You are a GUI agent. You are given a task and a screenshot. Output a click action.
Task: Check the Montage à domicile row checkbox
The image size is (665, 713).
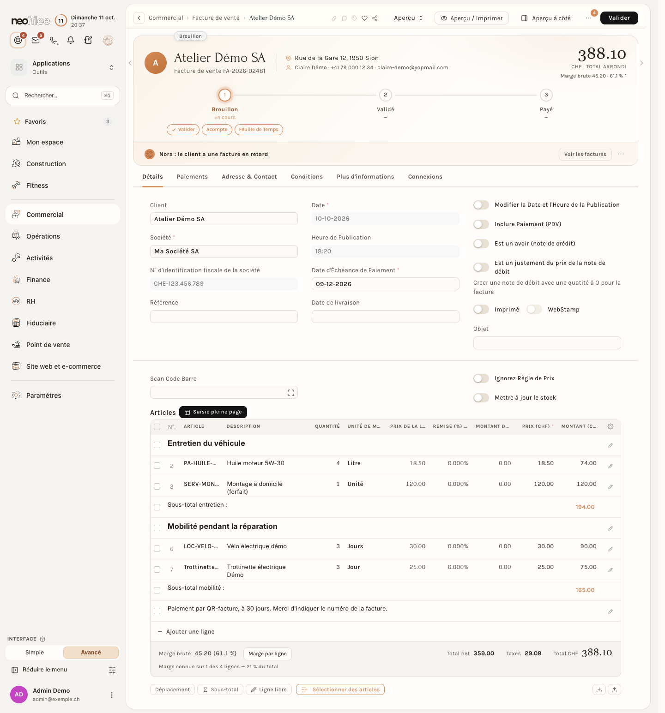click(157, 486)
